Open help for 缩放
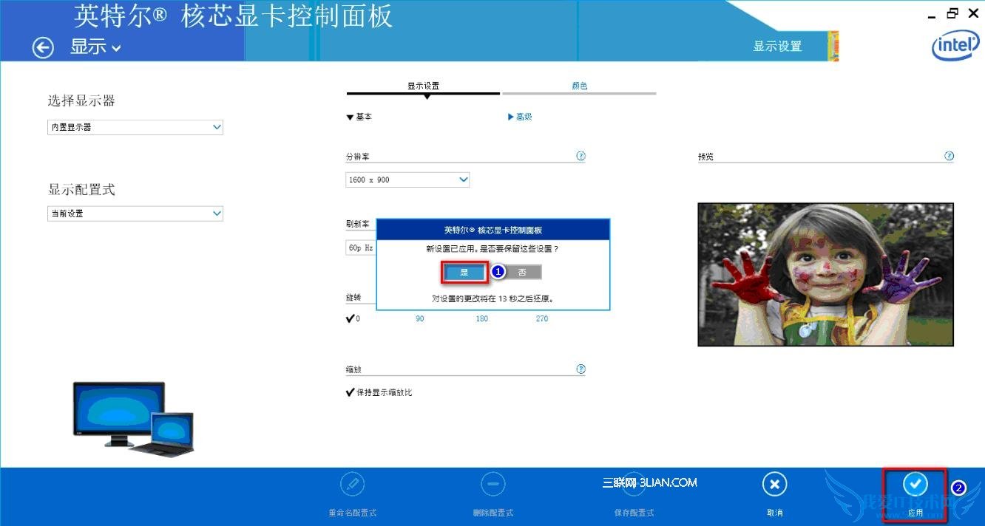 pos(580,369)
